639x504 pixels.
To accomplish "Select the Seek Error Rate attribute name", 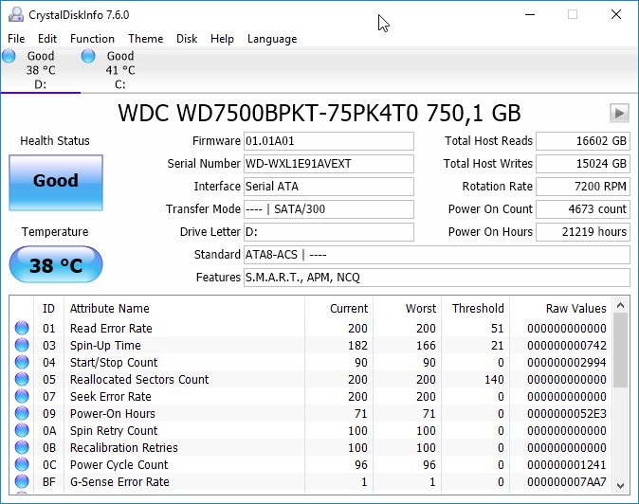I will click(x=111, y=397).
